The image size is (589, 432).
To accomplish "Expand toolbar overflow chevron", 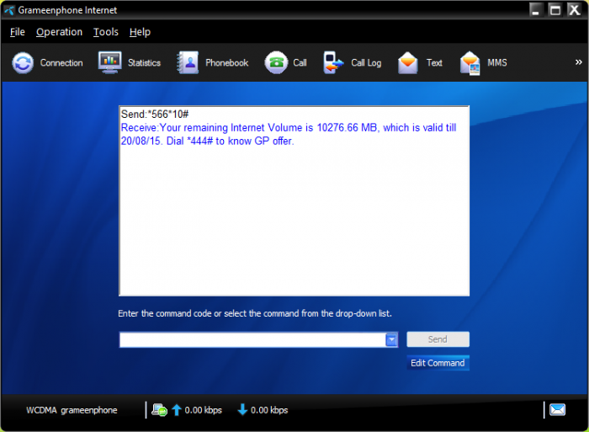I will (x=579, y=62).
